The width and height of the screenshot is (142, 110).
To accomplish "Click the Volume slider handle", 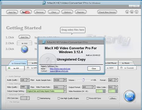I will [83, 80].
